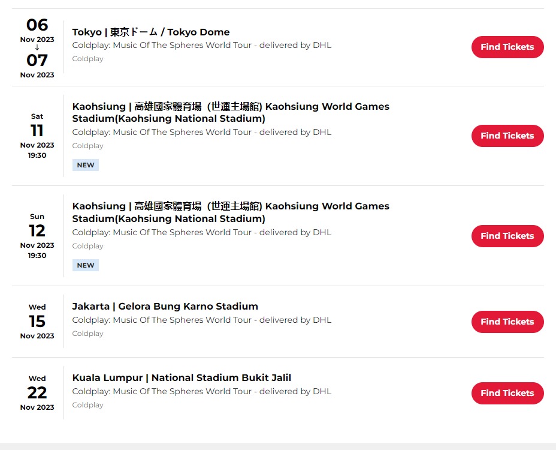Open Jakarta Gelora Bung Karno Stadium title

[x=165, y=306]
